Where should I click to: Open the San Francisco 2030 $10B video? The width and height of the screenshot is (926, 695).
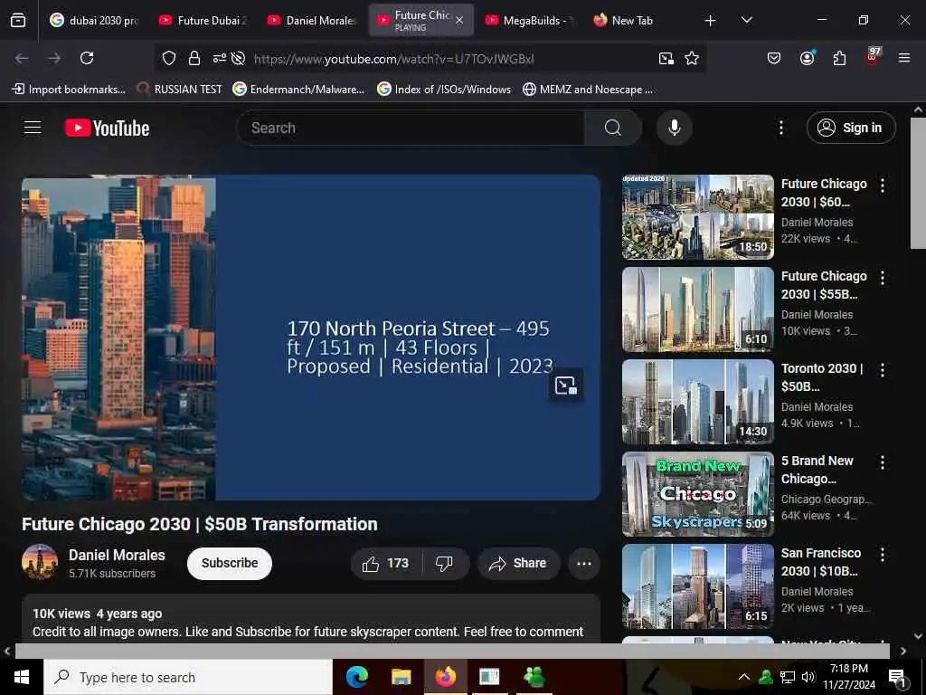point(821,562)
